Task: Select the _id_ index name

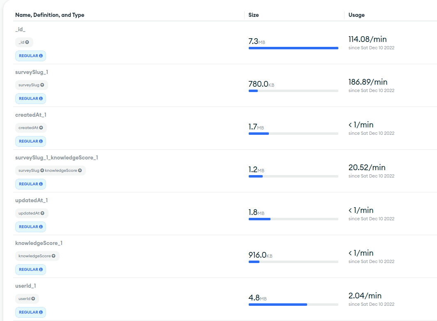Action: (20, 29)
